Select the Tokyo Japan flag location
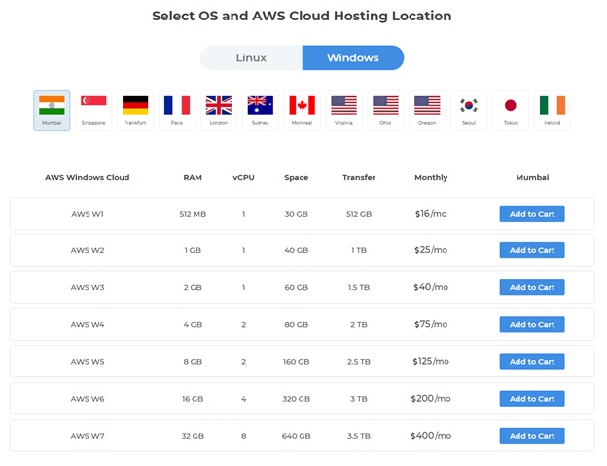 [511, 111]
